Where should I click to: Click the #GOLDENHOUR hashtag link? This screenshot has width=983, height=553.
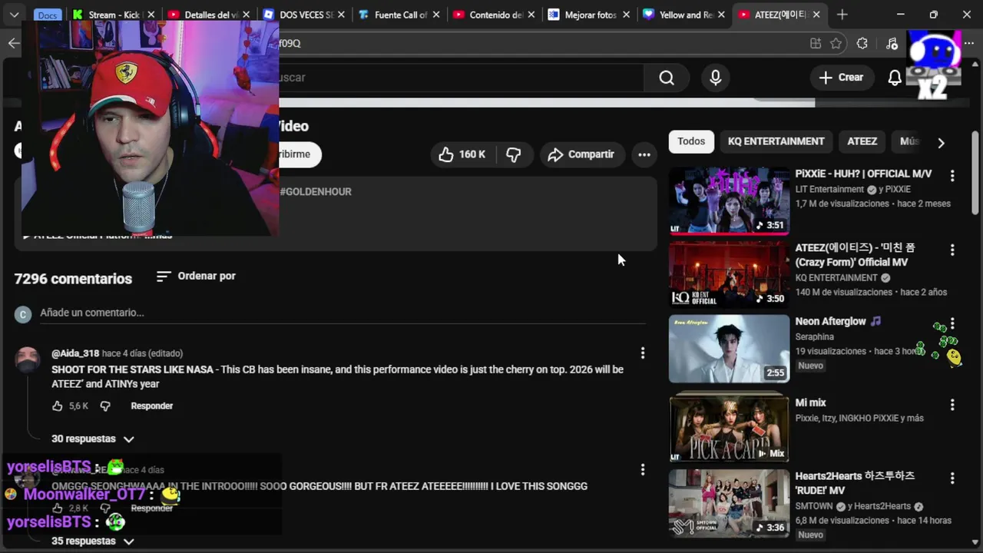pyautogui.click(x=316, y=191)
